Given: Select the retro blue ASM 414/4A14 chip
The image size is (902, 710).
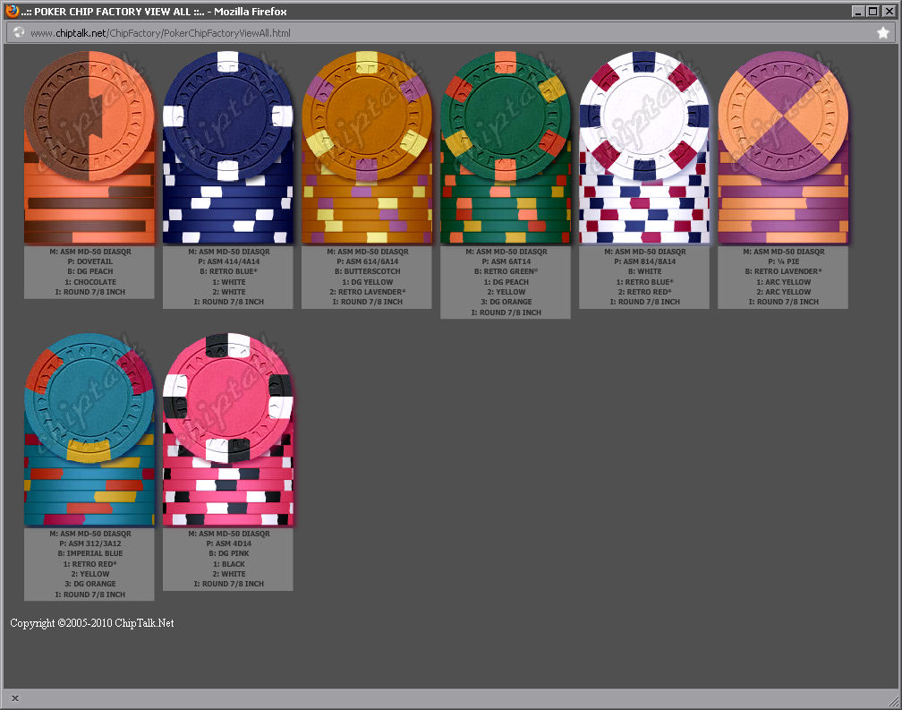Looking at the screenshot, I should [x=228, y=148].
